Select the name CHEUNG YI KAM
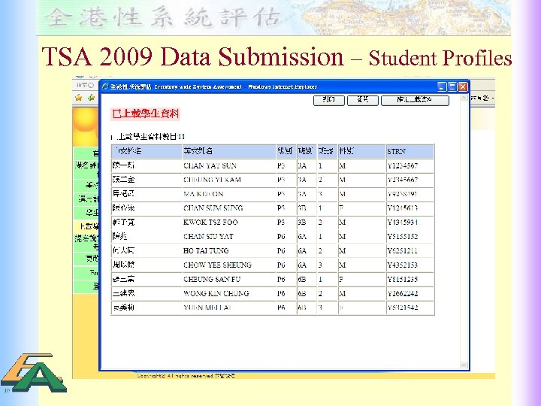This screenshot has height=406, width=541. click(x=212, y=180)
